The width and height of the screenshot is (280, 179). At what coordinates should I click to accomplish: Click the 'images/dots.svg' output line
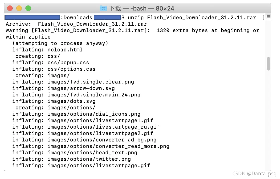(54, 101)
